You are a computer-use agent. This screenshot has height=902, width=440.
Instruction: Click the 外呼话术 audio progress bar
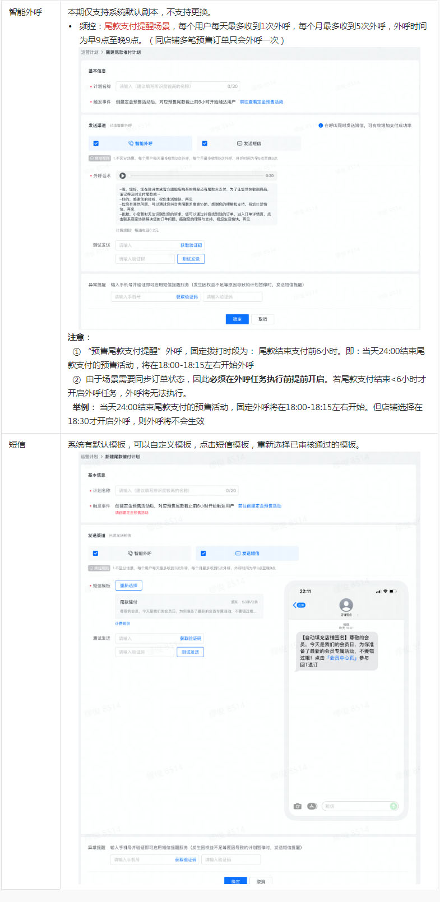click(196, 176)
